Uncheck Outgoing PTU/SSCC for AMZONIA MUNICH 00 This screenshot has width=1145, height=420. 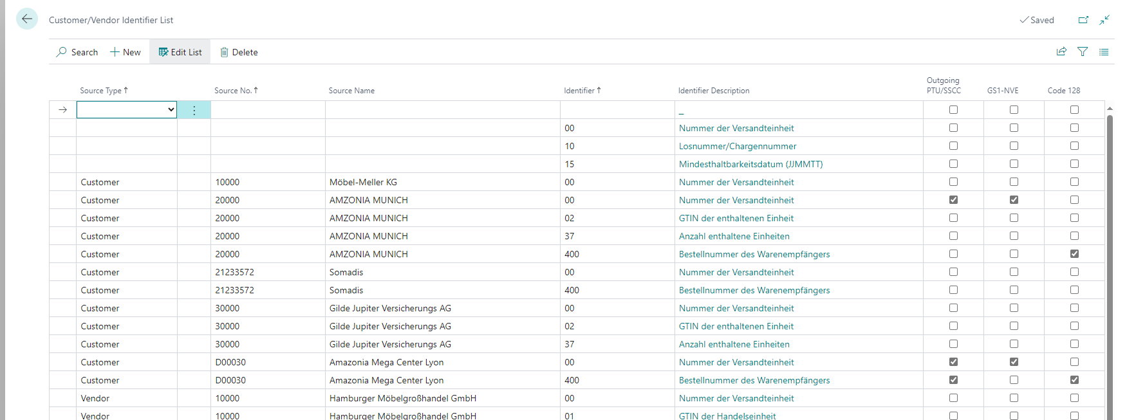tap(953, 200)
